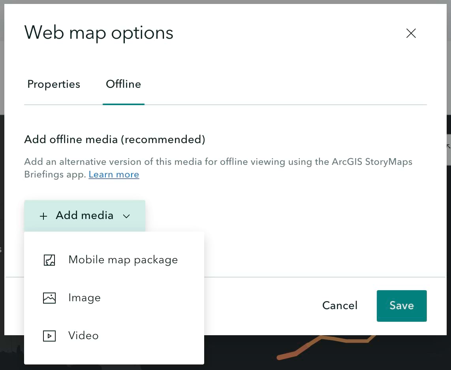Collapse the open media type dropdown

click(126, 216)
